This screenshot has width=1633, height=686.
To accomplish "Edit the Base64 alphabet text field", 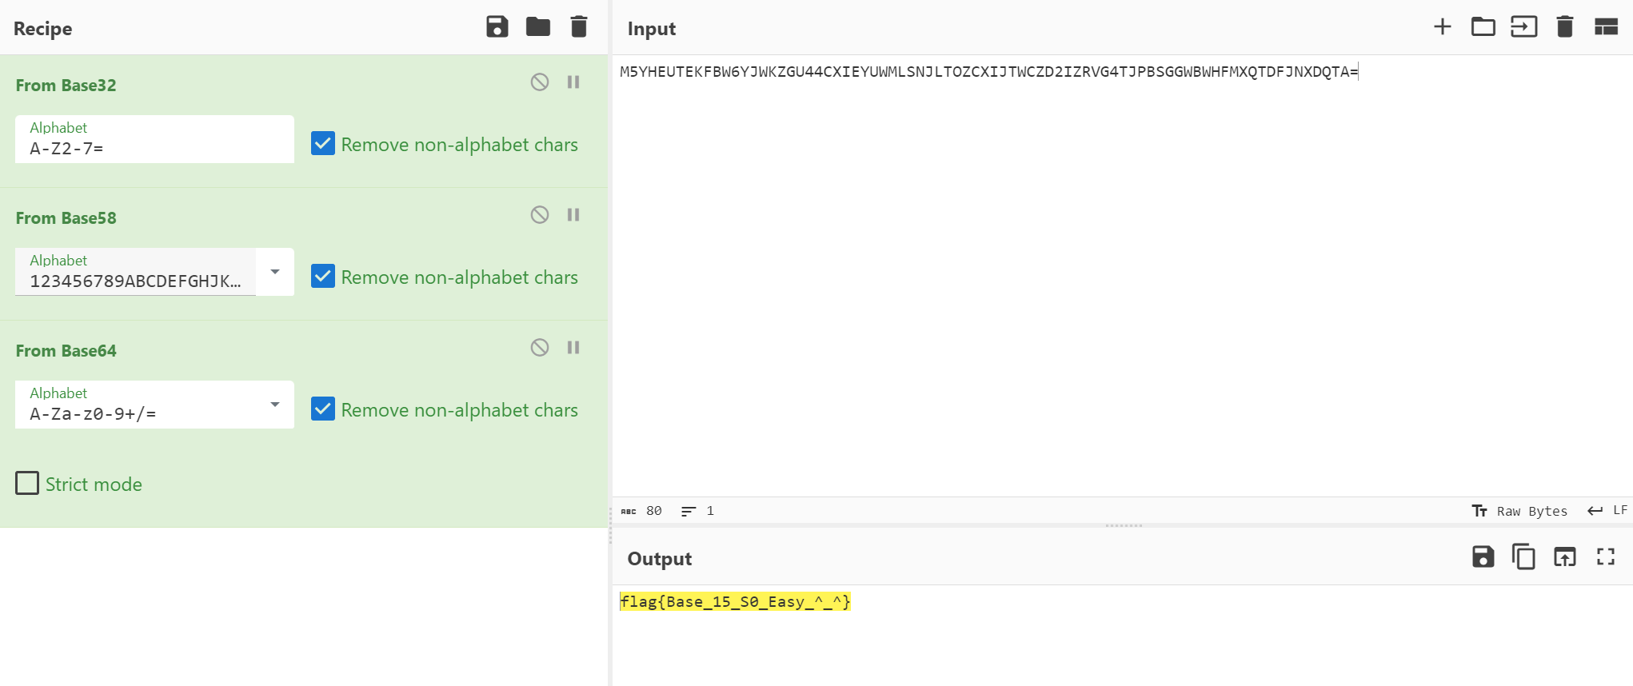I will [135, 405].
